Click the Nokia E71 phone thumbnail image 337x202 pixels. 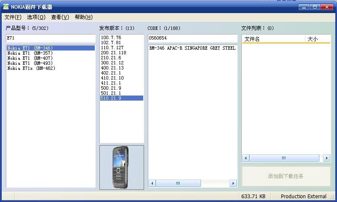(122, 167)
